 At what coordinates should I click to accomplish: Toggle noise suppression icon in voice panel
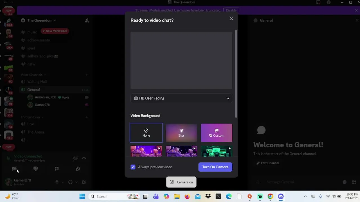[x=75, y=158]
